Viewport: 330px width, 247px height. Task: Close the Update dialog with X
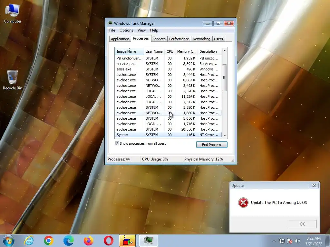(314, 186)
